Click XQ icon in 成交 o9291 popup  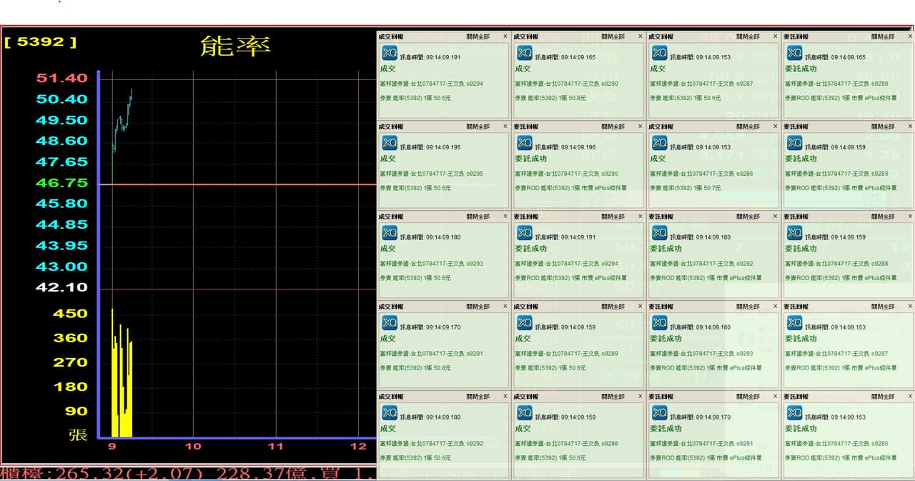click(x=390, y=323)
